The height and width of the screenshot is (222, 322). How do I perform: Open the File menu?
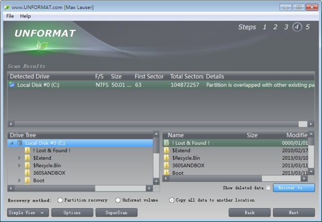[x=10, y=16]
